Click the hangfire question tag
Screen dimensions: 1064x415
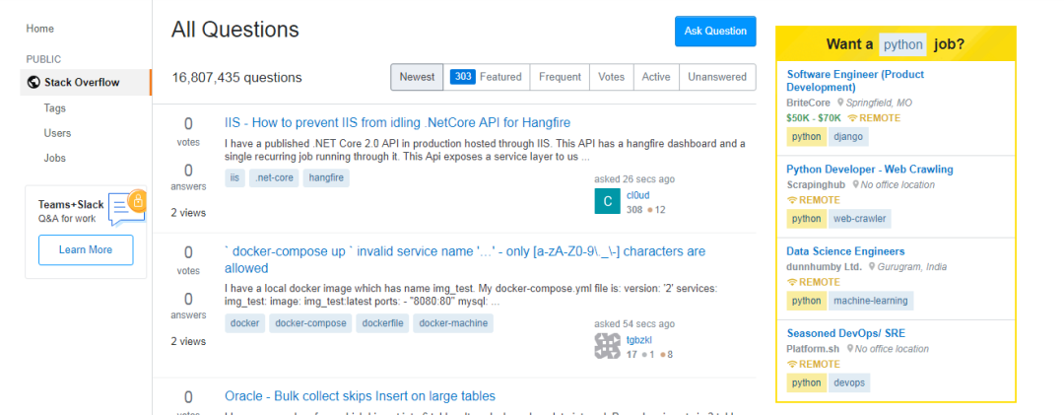pyautogui.click(x=326, y=178)
